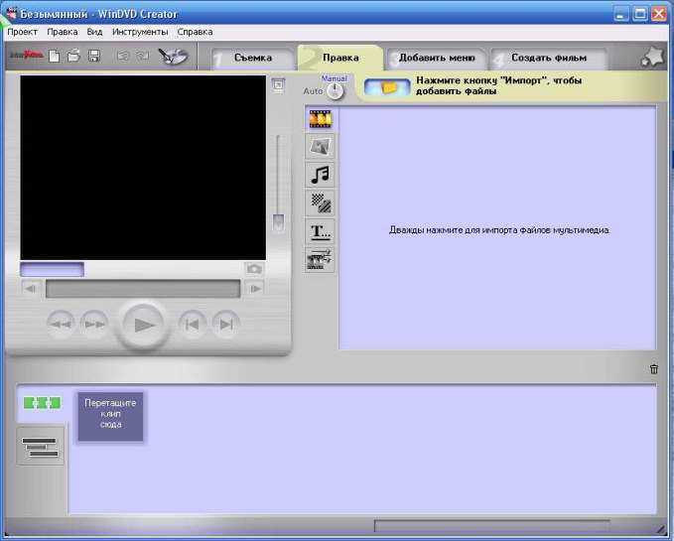This screenshot has height=541, width=674.
Task: Open the Правка menu
Action: (x=63, y=32)
